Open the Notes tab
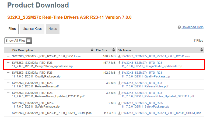 coord(52,29)
